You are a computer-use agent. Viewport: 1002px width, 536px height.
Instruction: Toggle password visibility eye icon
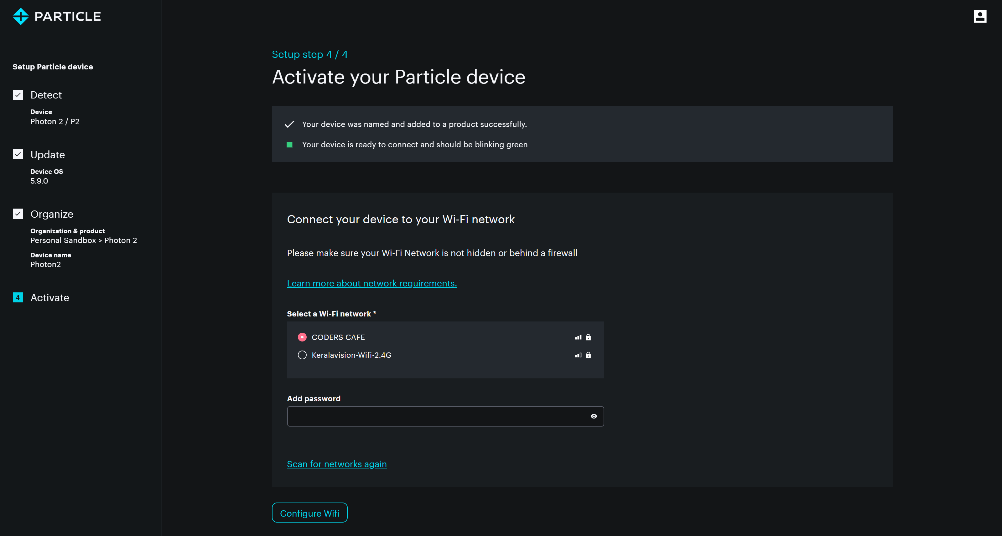tap(594, 416)
